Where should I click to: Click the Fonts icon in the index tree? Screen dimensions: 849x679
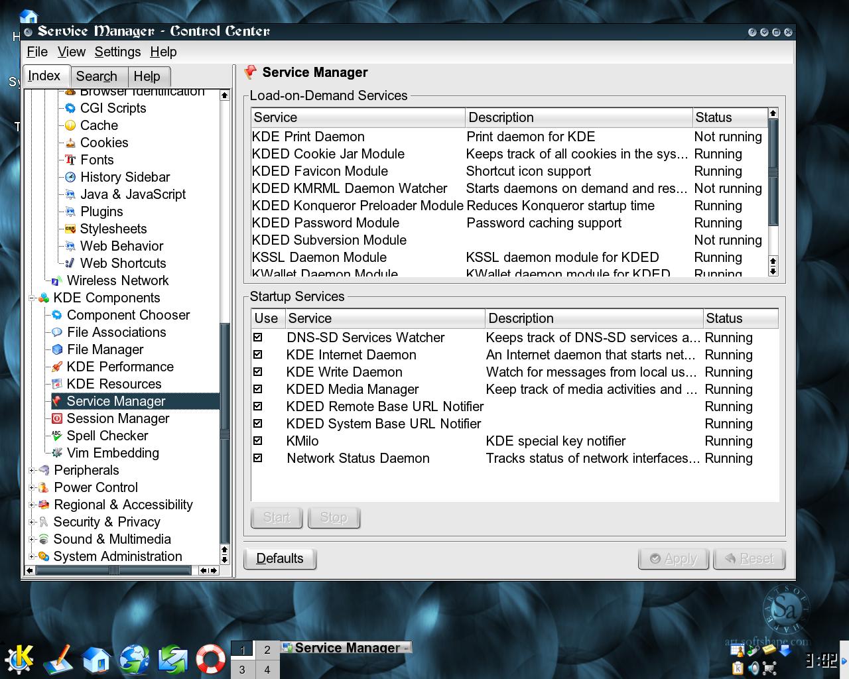(x=70, y=160)
